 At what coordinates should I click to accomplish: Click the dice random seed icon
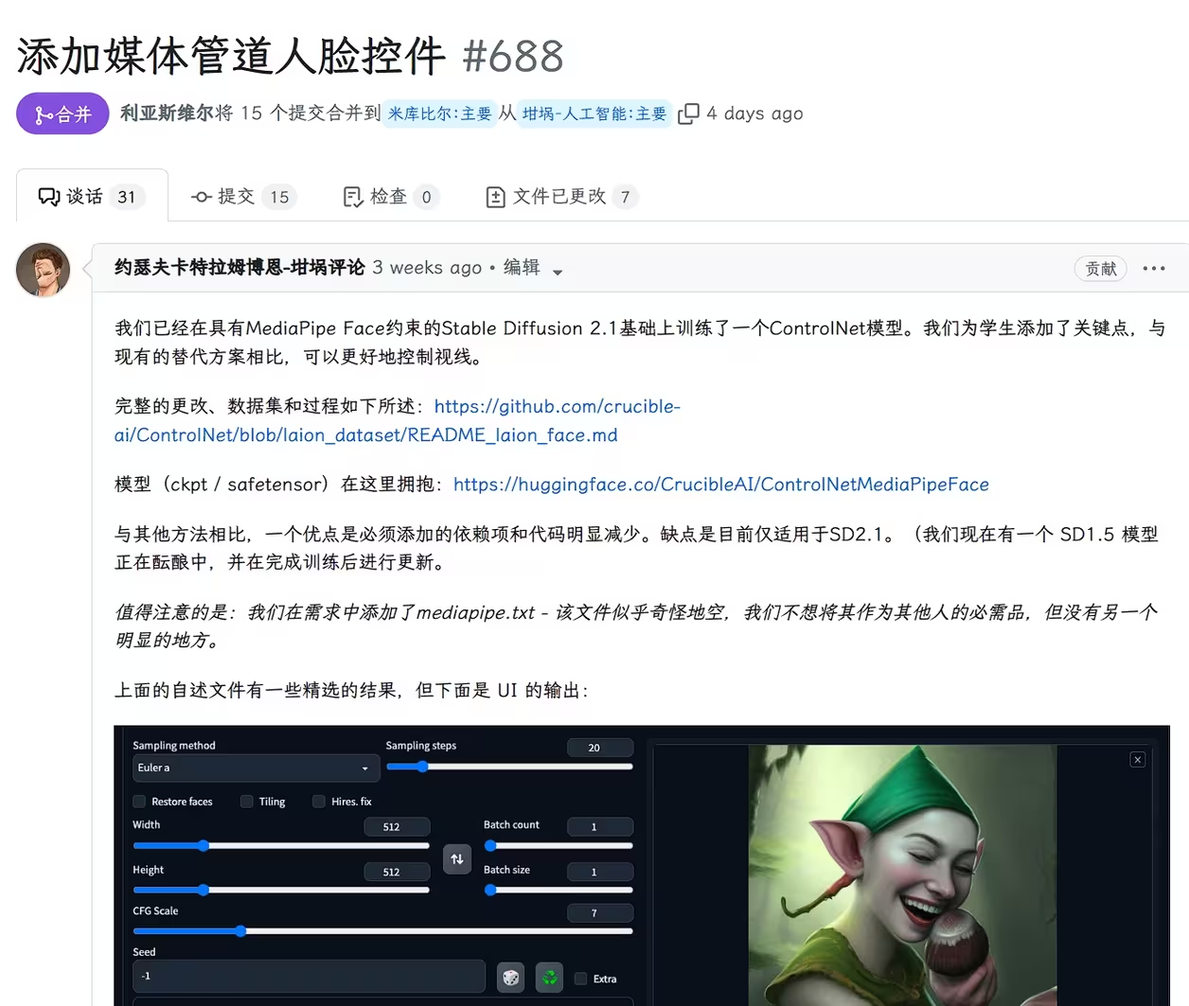coord(511,978)
